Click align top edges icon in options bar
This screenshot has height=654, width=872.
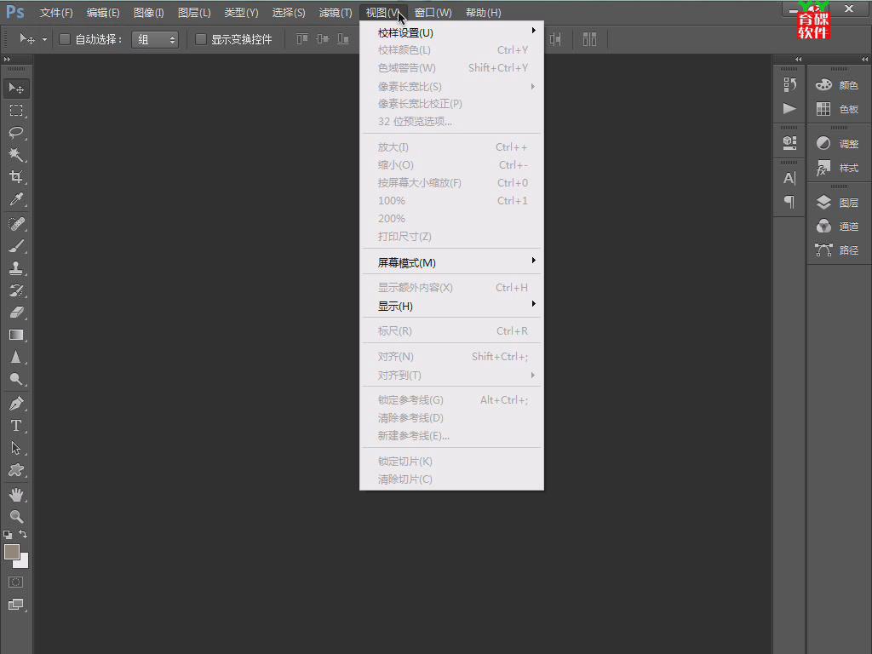[302, 39]
